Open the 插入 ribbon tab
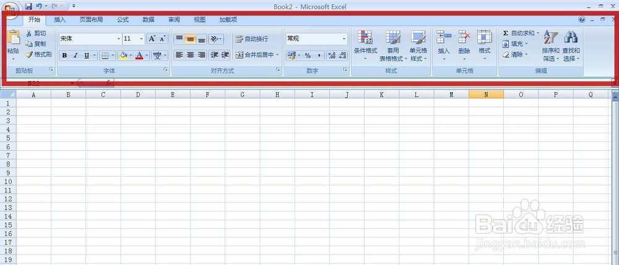The width and height of the screenshot is (619, 265). click(x=59, y=20)
